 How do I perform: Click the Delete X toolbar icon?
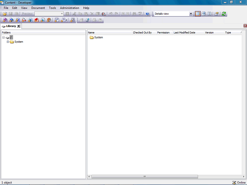coord(92,14)
